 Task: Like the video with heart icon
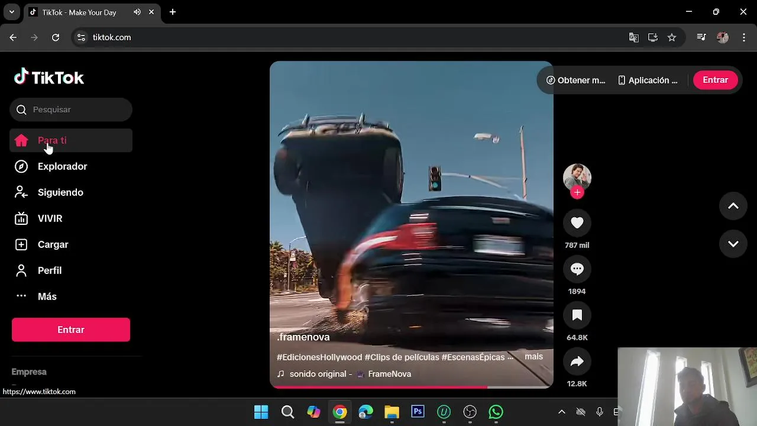(577, 222)
